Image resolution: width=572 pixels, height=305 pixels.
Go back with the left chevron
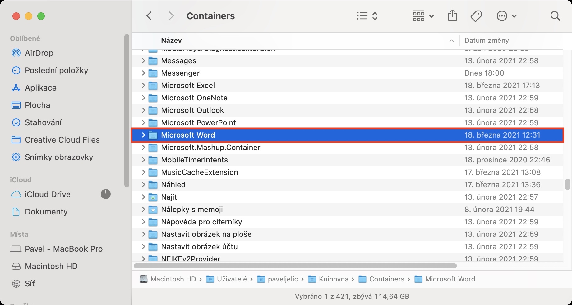(x=149, y=16)
